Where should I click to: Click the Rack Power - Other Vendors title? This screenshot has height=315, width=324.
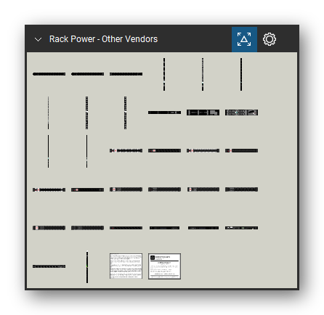103,39
